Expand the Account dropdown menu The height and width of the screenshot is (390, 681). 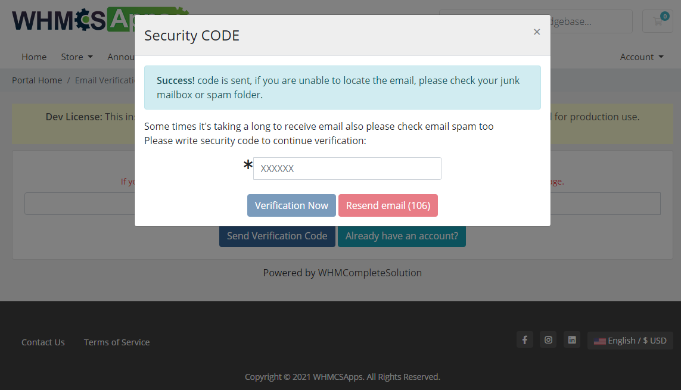tap(642, 57)
